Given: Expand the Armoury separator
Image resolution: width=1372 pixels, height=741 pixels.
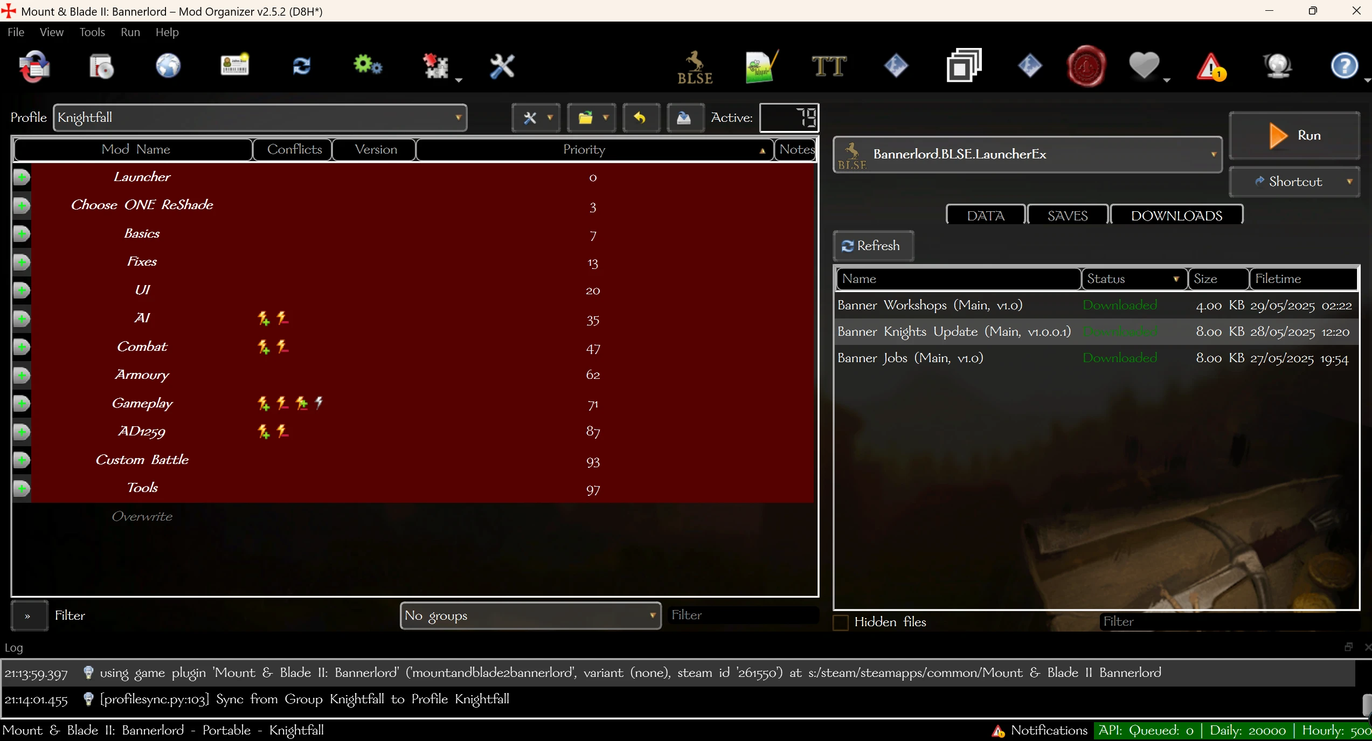Looking at the screenshot, I should point(22,375).
